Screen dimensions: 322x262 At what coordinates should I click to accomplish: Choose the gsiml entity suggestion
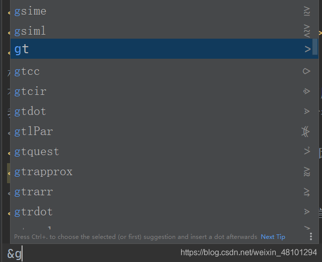pyautogui.click(x=165, y=31)
